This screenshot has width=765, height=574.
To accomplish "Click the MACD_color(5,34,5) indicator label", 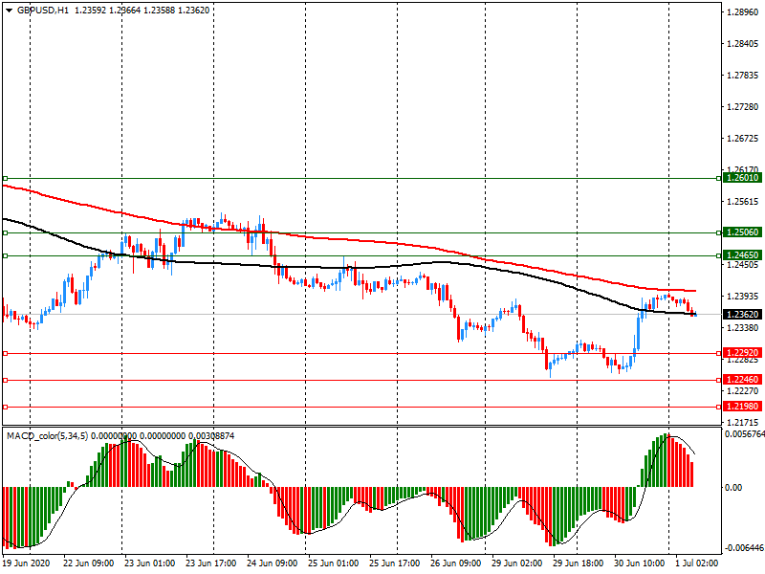I will (x=47, y=436).
